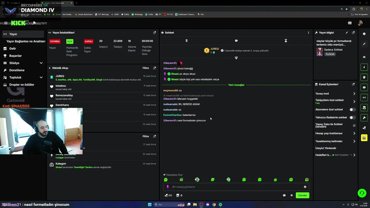Screen dimensions: 370x208
Task: Click the Windows Start button
Action: [150, 205]
